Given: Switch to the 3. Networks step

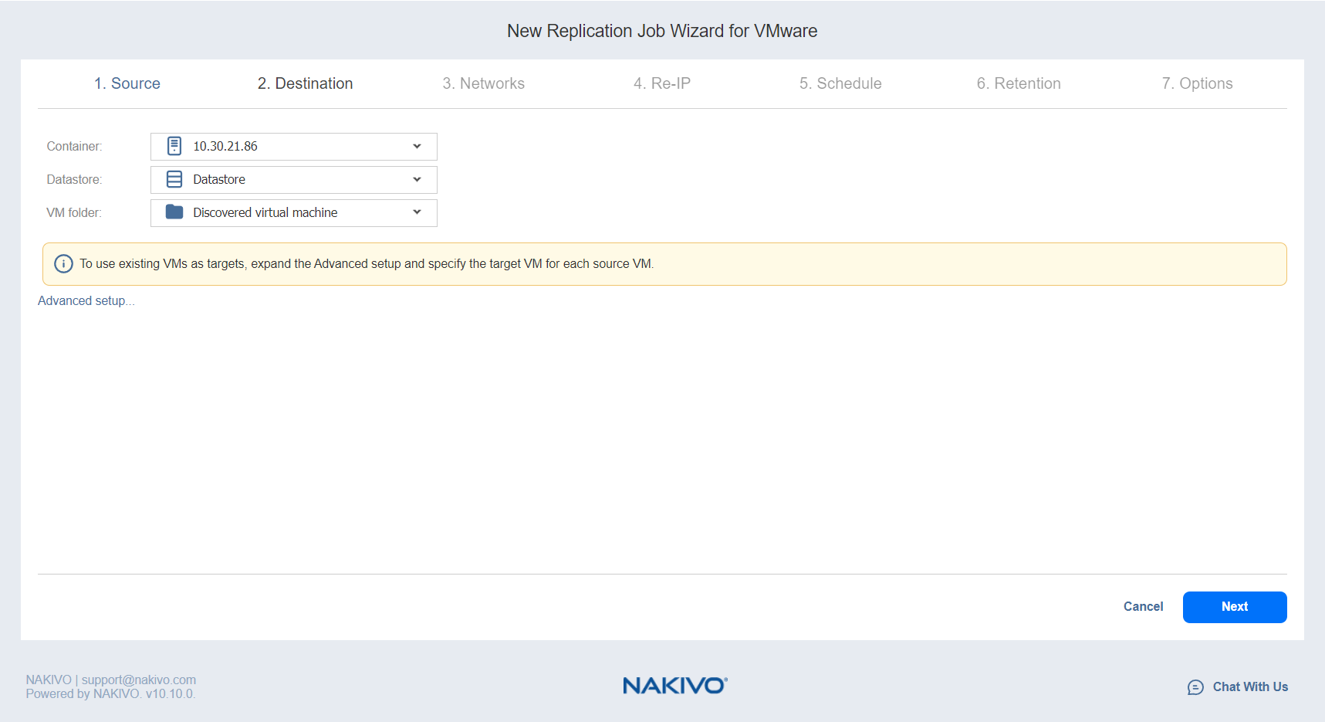Looking at the screenshot, I should tap(483, 83).
